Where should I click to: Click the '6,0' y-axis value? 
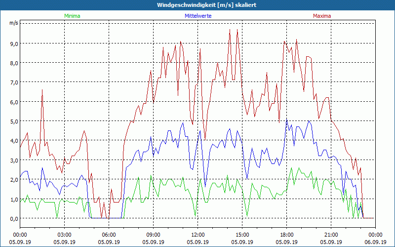coord(14,102)
